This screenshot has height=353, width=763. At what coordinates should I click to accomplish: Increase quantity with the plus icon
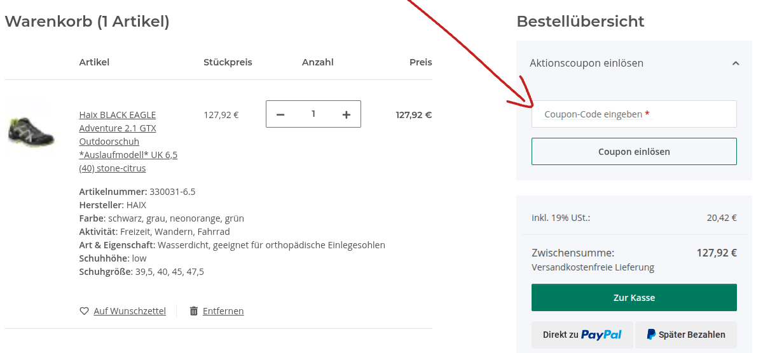[x=347, y=114]
